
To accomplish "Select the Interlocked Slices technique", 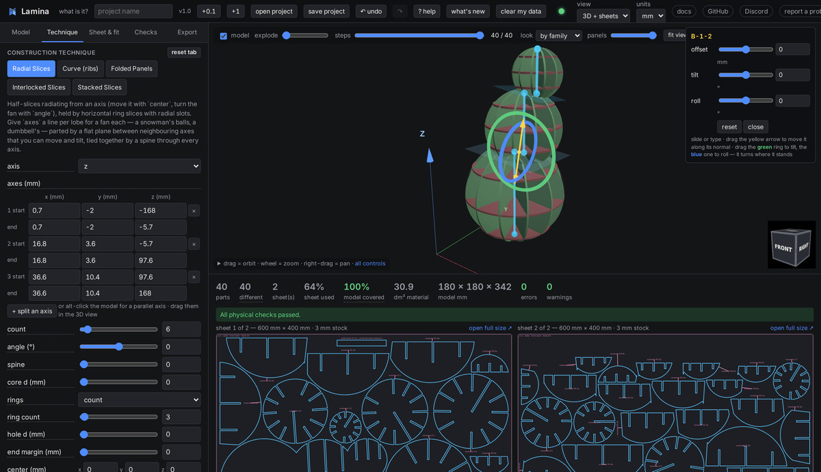I will [39, 87].
